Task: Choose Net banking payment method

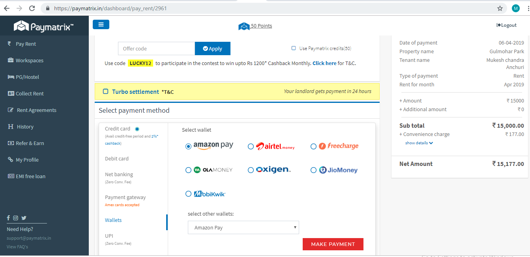Action: (x=119, y=174)
